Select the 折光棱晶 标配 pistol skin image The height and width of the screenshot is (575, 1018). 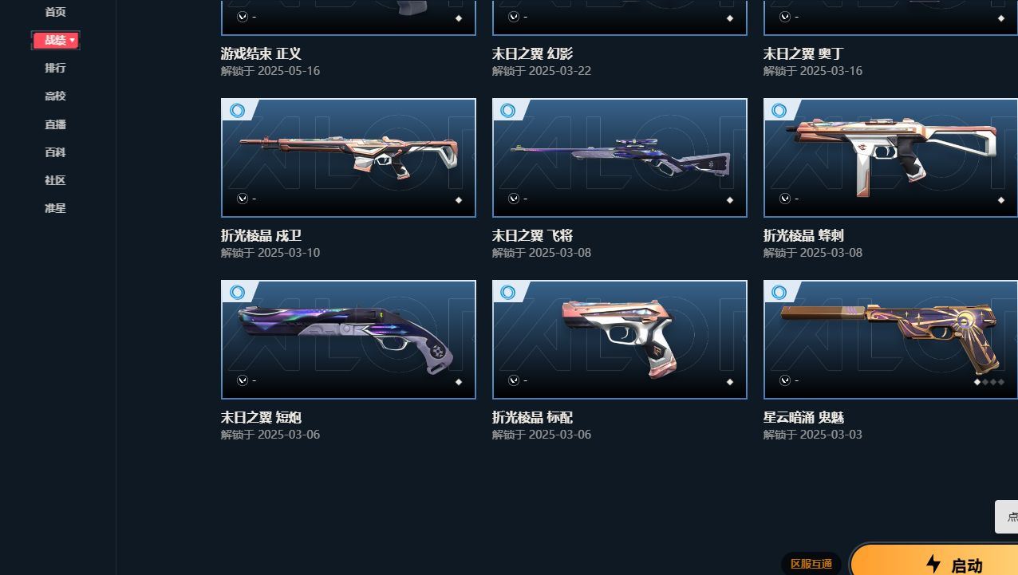(620, 340)
